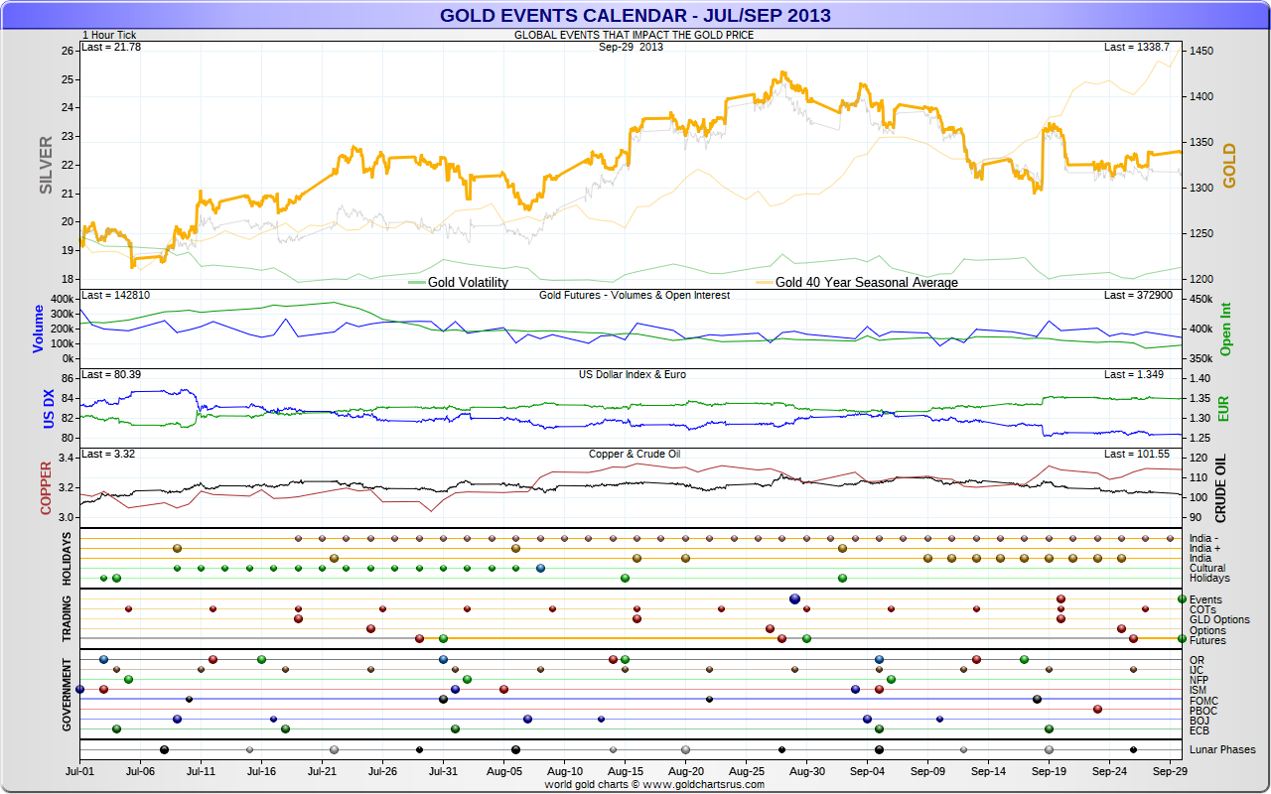
Task: Select the GLD Options row label
Action: (1218, 619)
